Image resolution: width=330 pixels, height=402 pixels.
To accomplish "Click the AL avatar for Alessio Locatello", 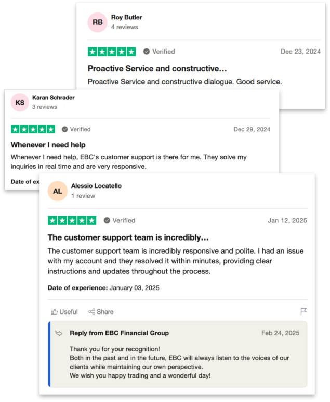I will point(58,191).
